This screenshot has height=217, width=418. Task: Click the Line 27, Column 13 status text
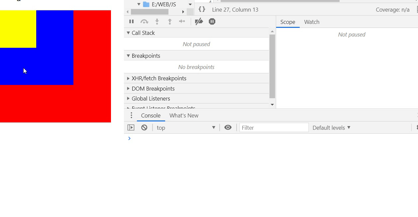235,10
